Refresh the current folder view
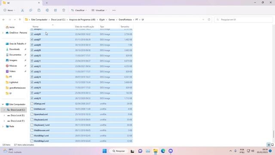The image size is (275, 155). point(209,19)
